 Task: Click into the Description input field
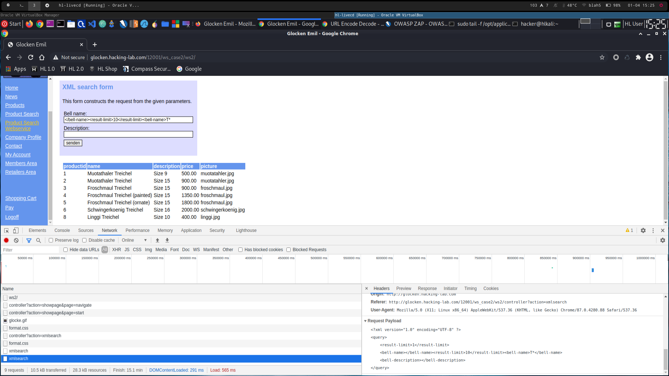(128, 134)
